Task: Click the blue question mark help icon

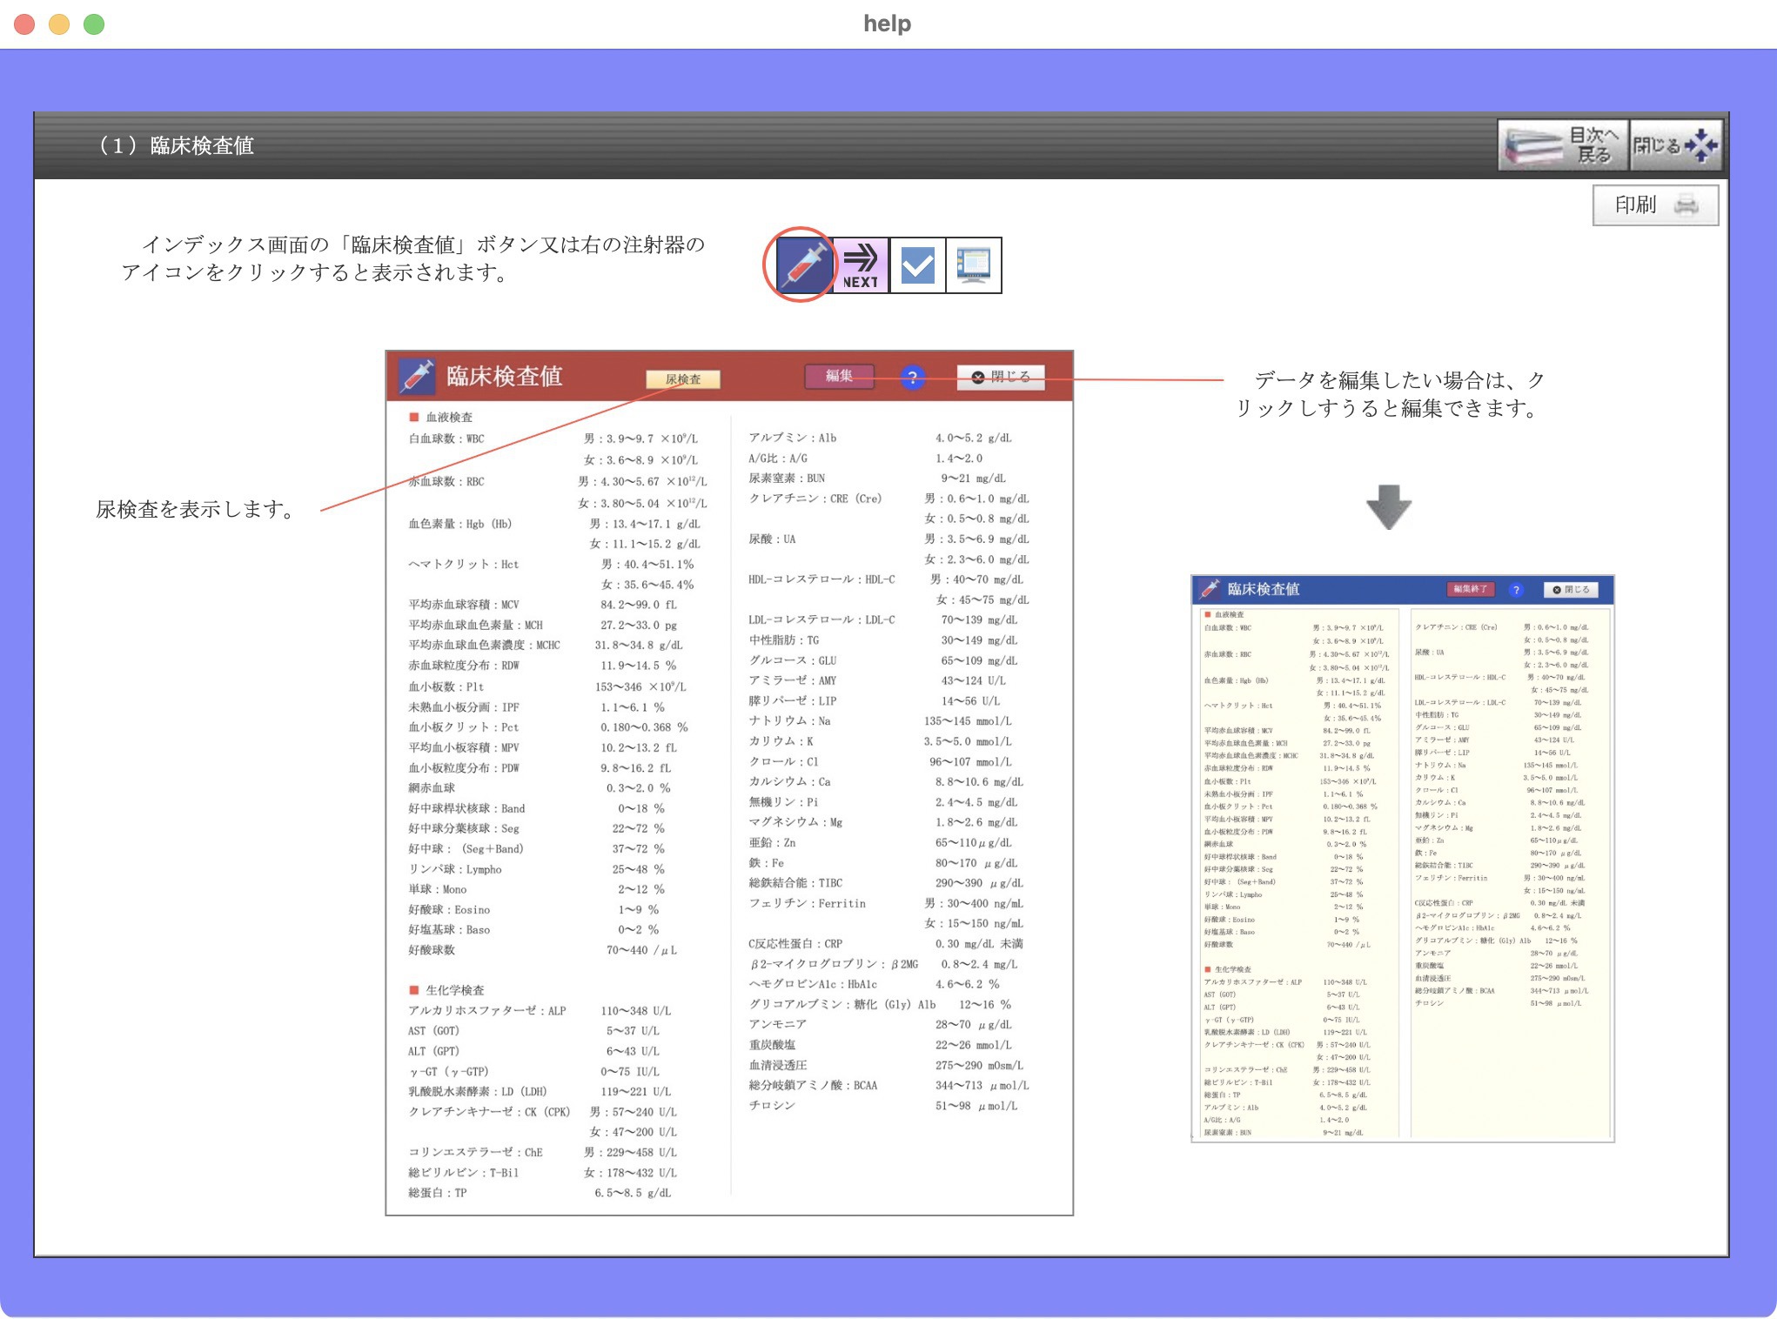Action: click(912, 378)
